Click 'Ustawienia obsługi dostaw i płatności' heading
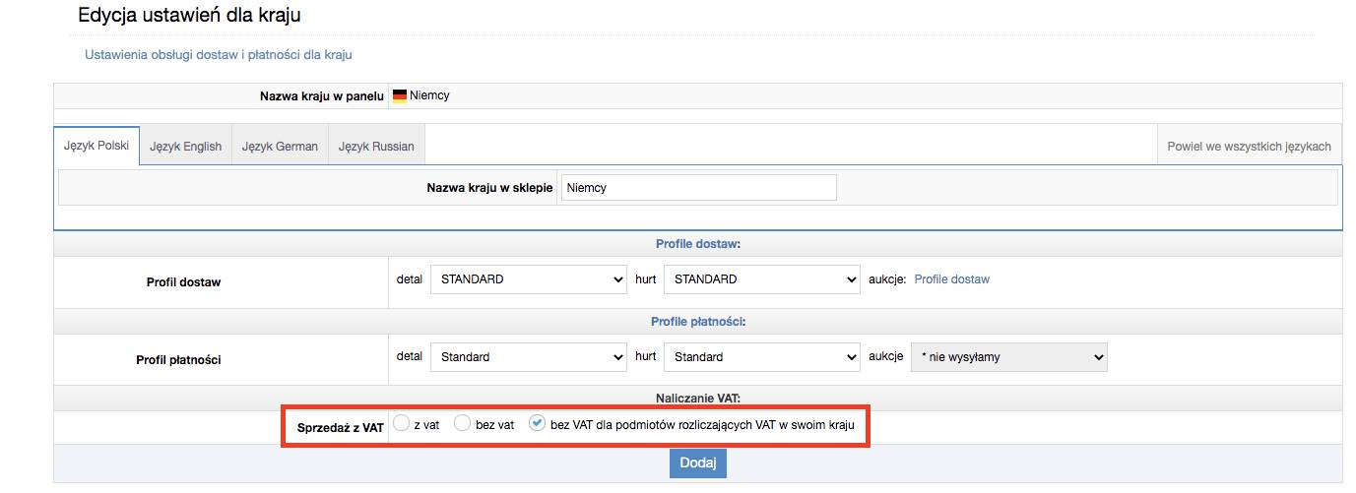 pyautogui.click(x=219, y=55)
